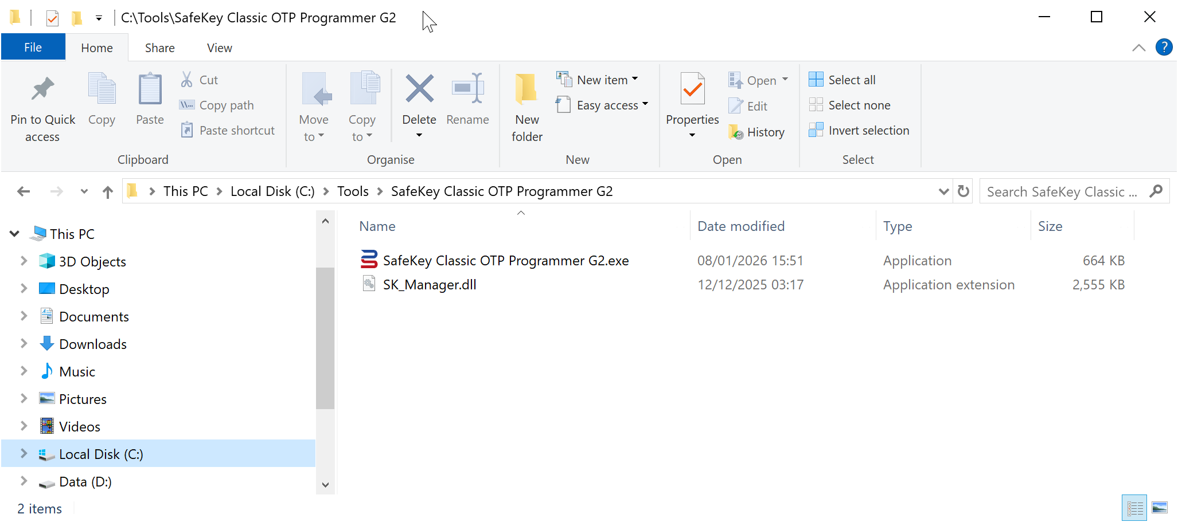The width and height of the screenshot is (1178, 522).
Task: Open the File menu
Action: pos(33,48)
